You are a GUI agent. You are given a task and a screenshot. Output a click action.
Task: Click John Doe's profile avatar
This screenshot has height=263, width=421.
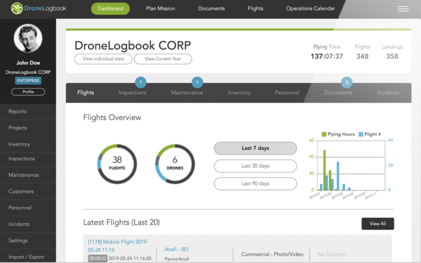[28, 39]
